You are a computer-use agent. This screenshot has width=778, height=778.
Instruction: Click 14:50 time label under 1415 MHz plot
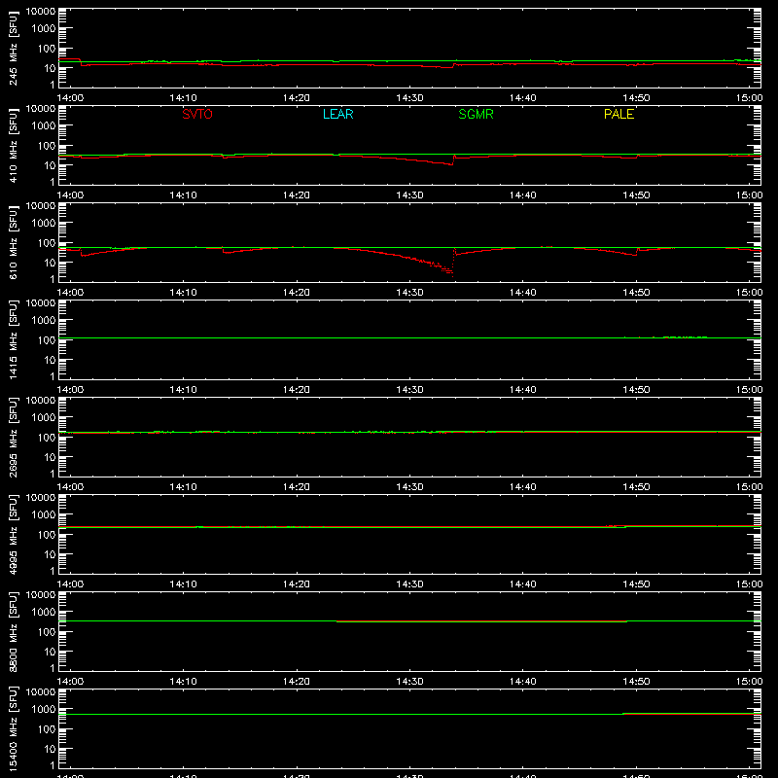[636, 390]
